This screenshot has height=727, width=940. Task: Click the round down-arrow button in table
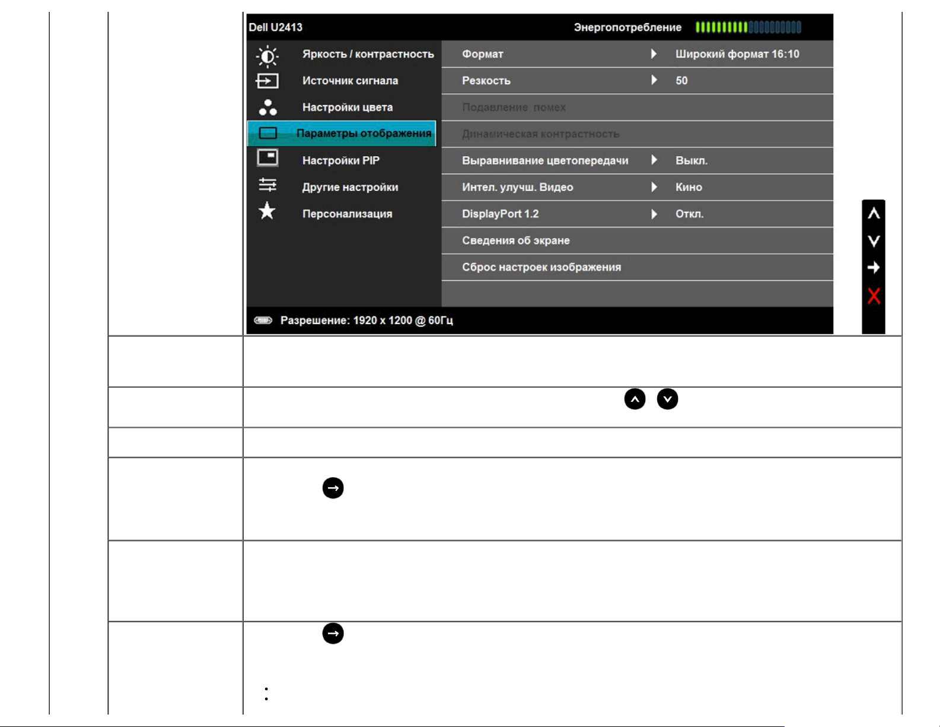click(667, 399)
